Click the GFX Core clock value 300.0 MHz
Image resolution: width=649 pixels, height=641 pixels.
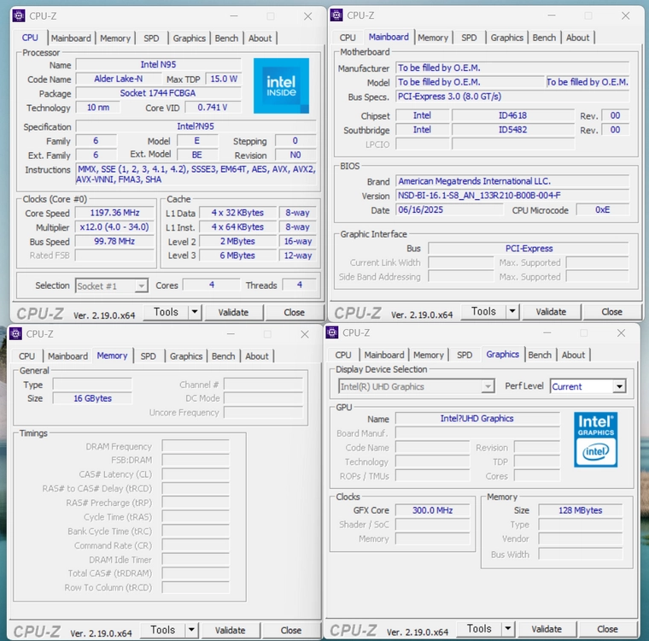(x=433, y=510)
